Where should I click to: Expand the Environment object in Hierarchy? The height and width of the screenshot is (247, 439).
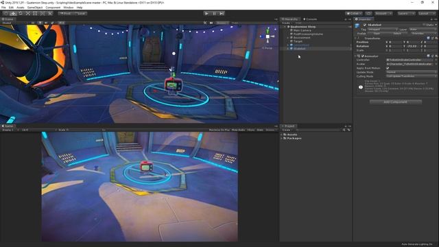tap(288, 38)
